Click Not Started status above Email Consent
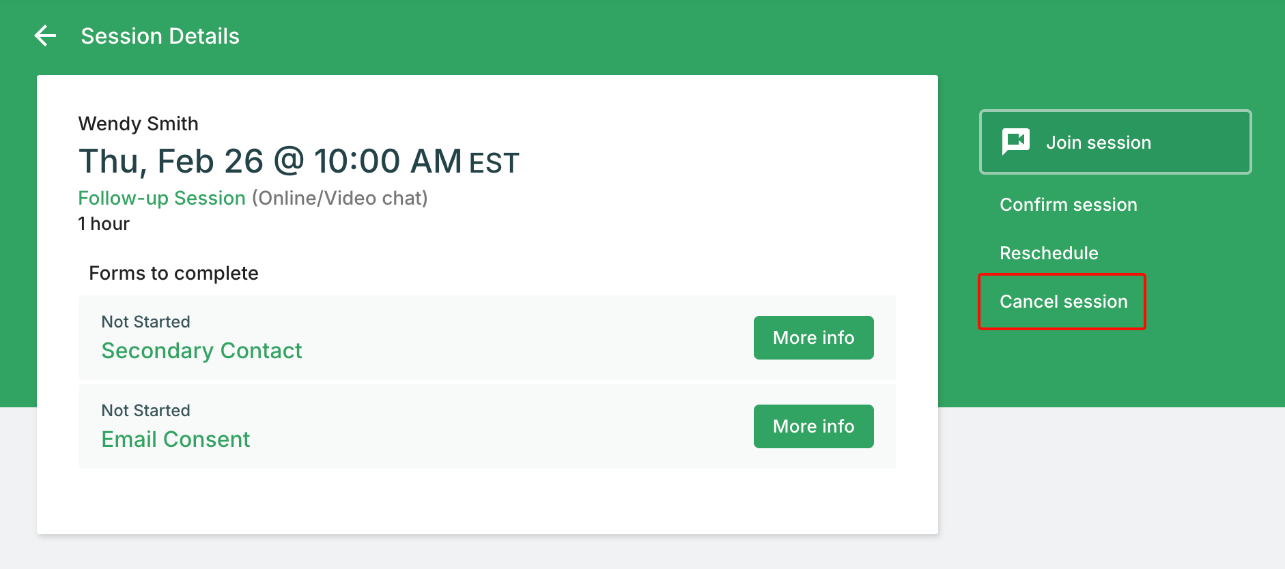 pyautogui.click(x=145, y=411)
